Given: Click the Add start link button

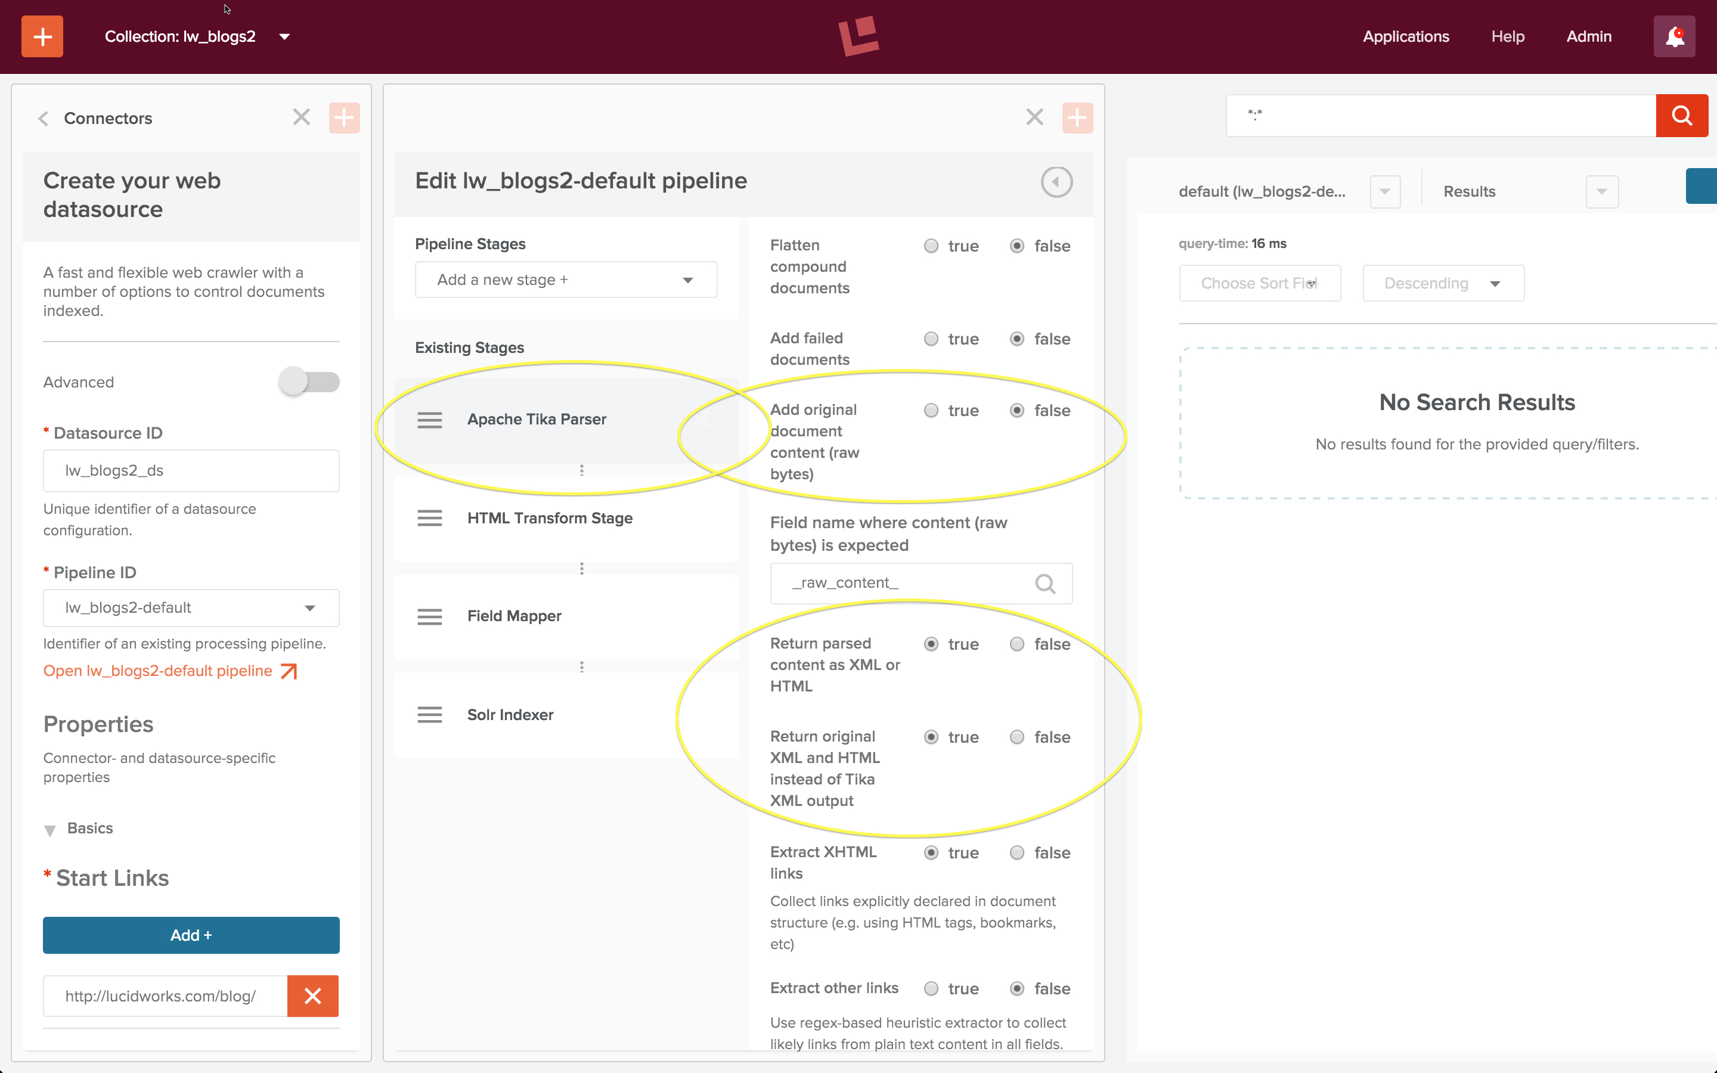Looking at the screenshot, I should click(x=191, y=934).
